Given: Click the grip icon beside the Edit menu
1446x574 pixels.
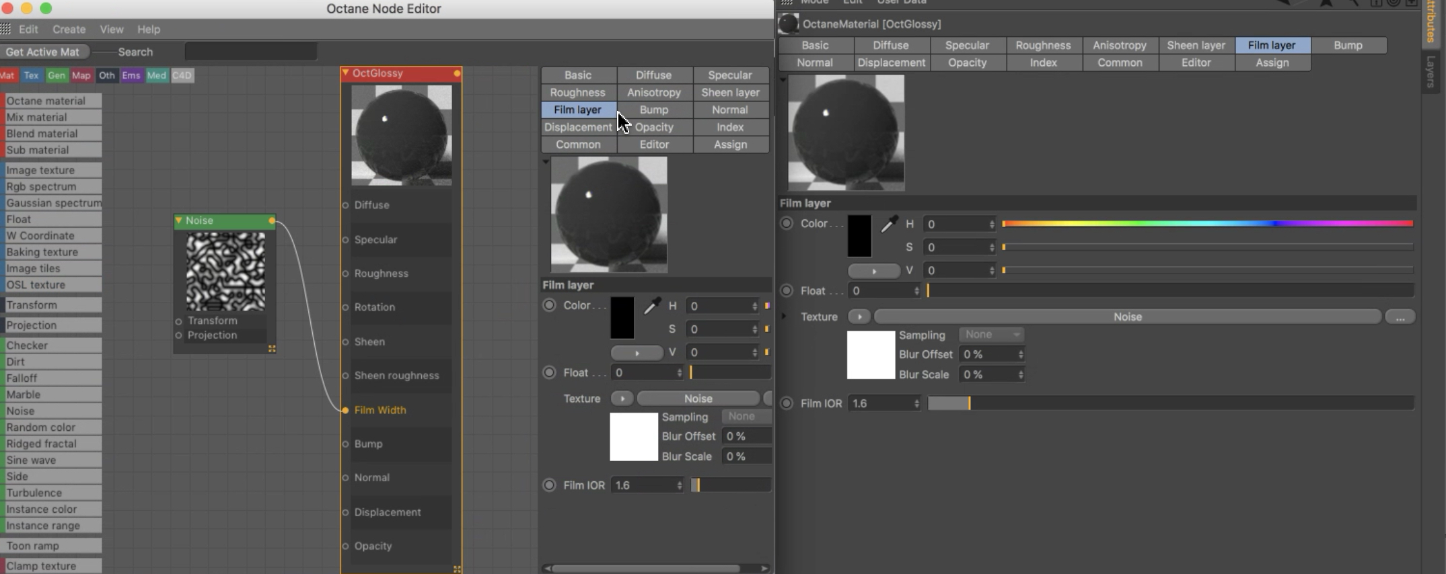Looking at the screenshot, I should [6, 29].
